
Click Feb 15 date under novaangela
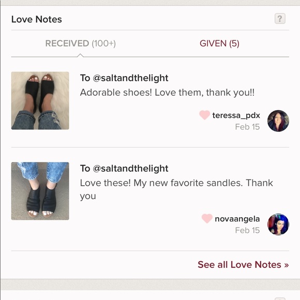(247, 230)
